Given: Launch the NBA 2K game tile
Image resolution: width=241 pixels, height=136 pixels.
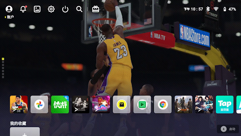Looking at the screenshot, I should tap(19, 104).
